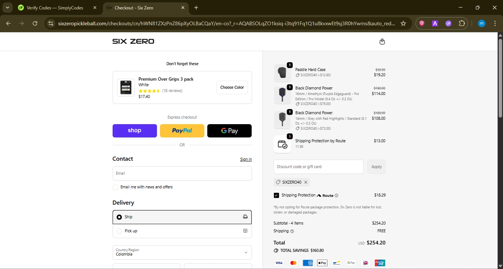Click the Six Zero logo
The image size is (503, 269).
click(x=133, y=41)
